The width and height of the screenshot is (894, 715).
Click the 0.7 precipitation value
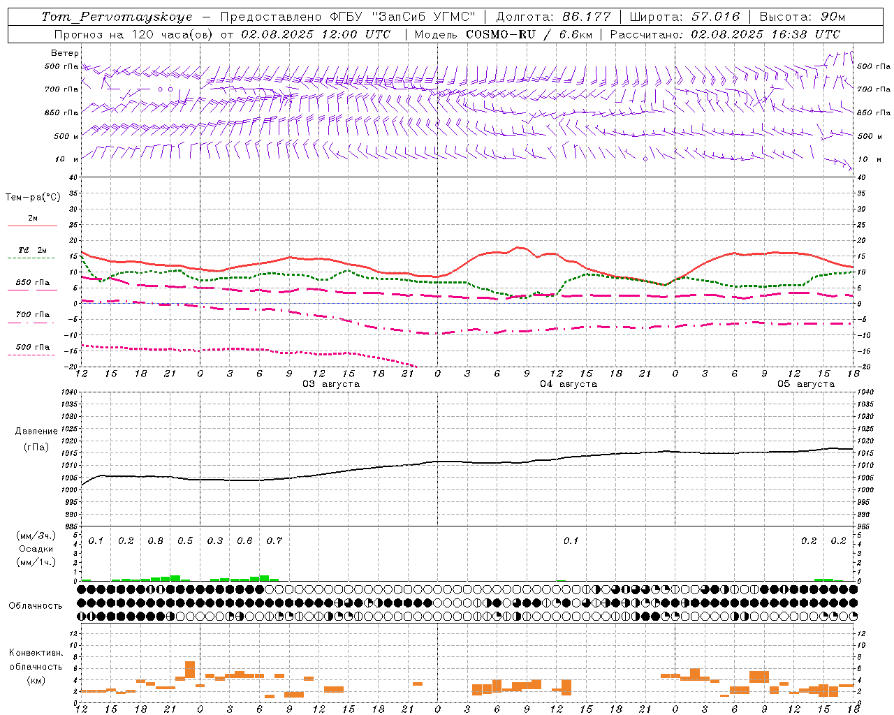(x=274, y=541)
